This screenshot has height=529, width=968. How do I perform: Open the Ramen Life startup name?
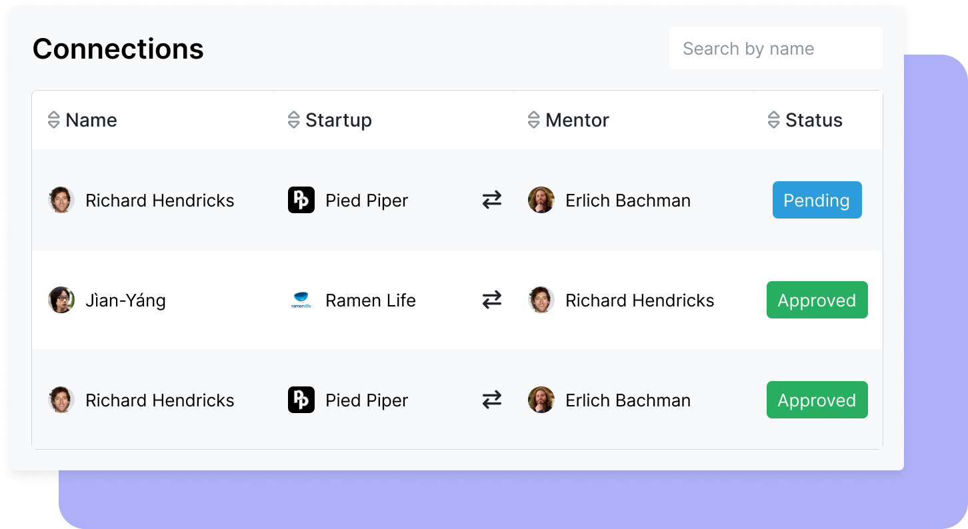click(370, 300)
